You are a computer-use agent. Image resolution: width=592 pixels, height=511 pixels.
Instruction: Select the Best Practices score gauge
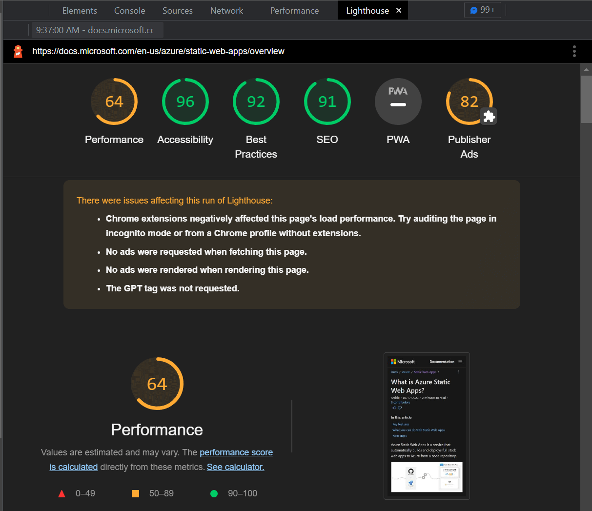[256, 102]
